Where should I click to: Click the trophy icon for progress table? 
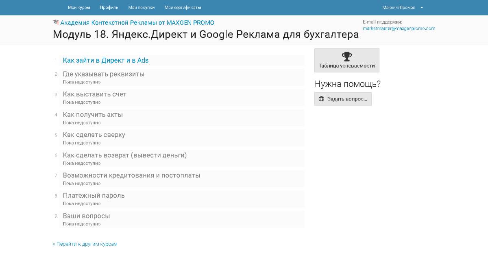pyautogui.click(x=346, y=57)
